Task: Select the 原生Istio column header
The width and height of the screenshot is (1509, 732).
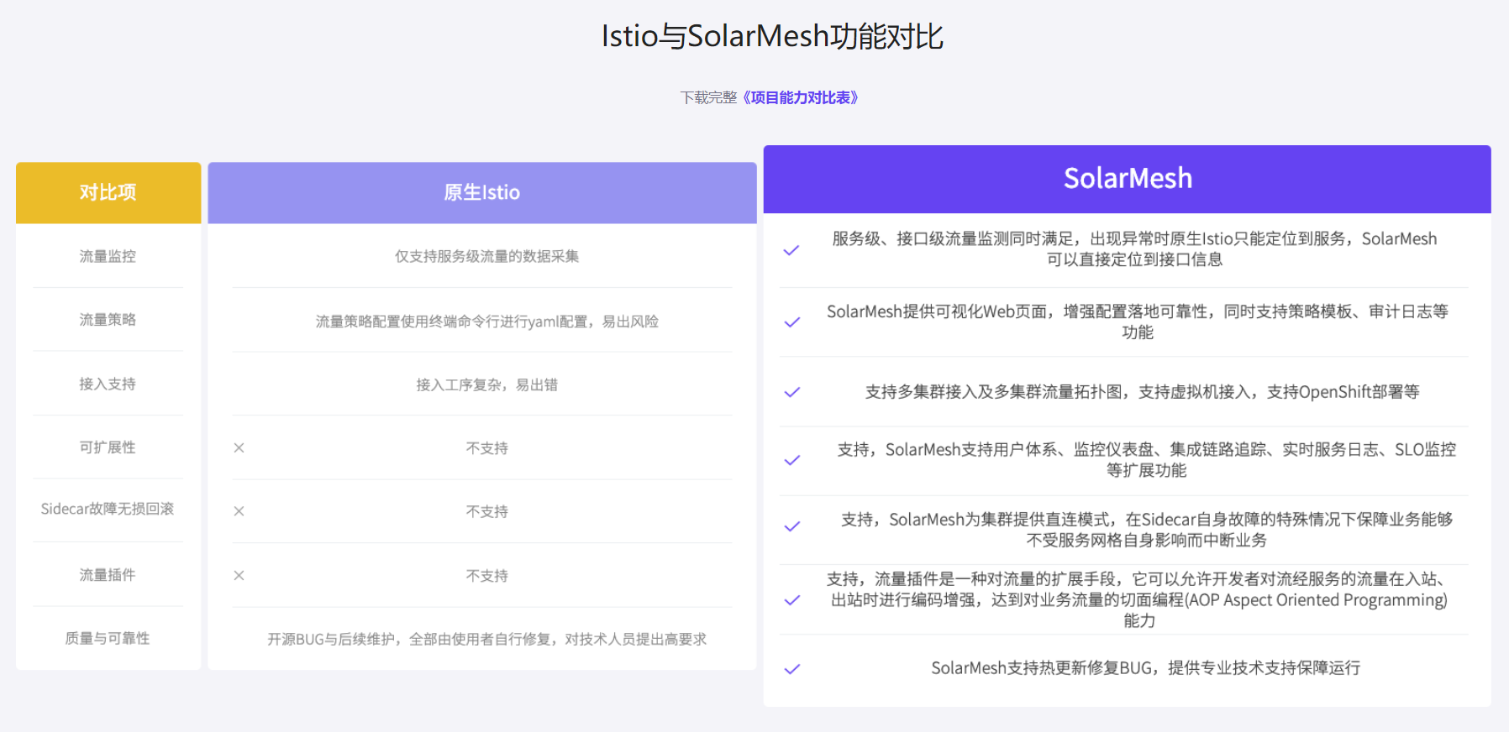Action: 481,193
